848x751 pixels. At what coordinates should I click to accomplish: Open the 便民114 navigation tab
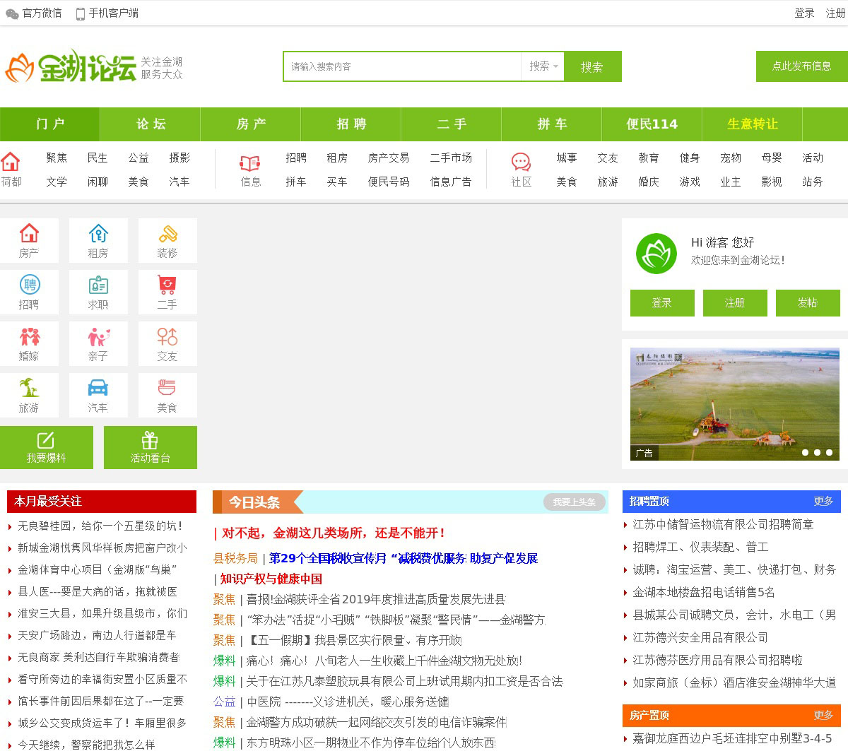(x=652, y=124)
